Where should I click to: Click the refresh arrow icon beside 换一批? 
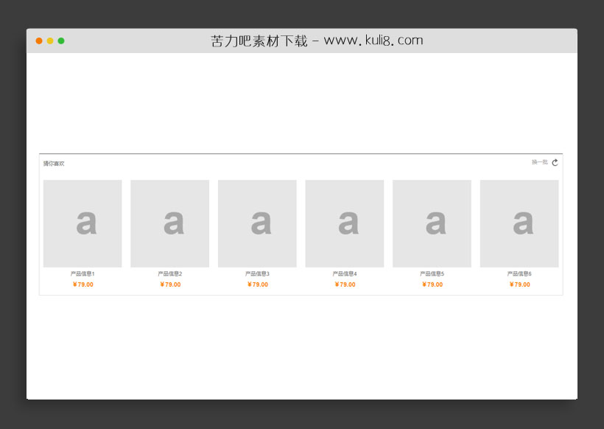pyautogui.click(x=555, y=163)
